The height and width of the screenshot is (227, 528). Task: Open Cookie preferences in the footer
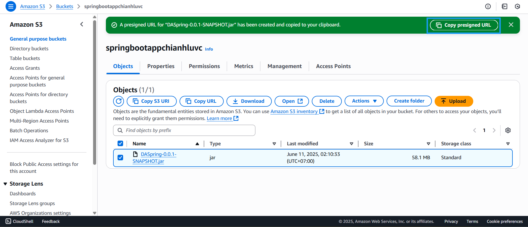505,221
